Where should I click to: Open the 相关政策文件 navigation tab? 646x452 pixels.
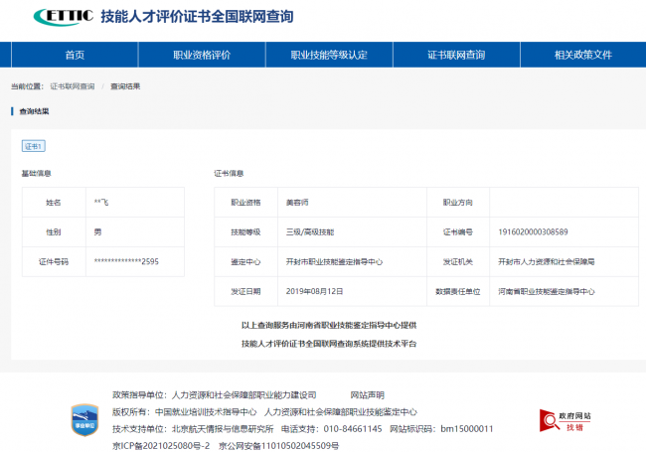coord(582,56)
